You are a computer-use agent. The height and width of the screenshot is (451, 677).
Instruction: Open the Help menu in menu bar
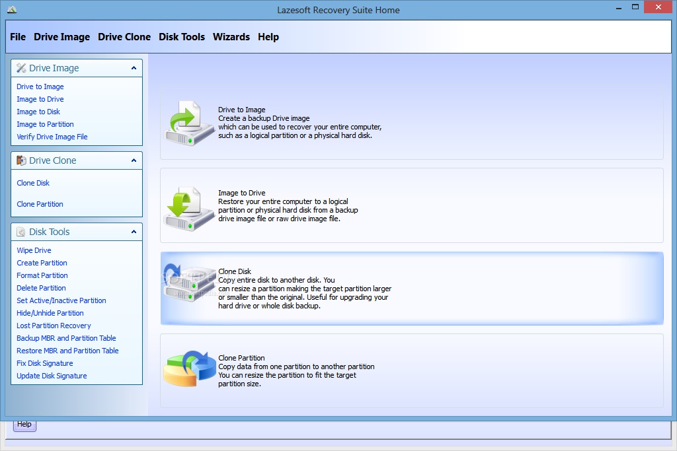[268, 37]
